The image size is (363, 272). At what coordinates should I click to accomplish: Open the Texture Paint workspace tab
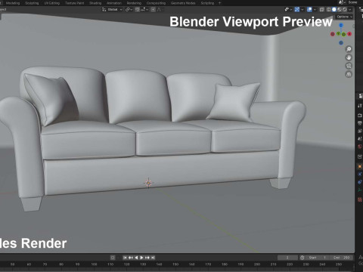(75, 3)
